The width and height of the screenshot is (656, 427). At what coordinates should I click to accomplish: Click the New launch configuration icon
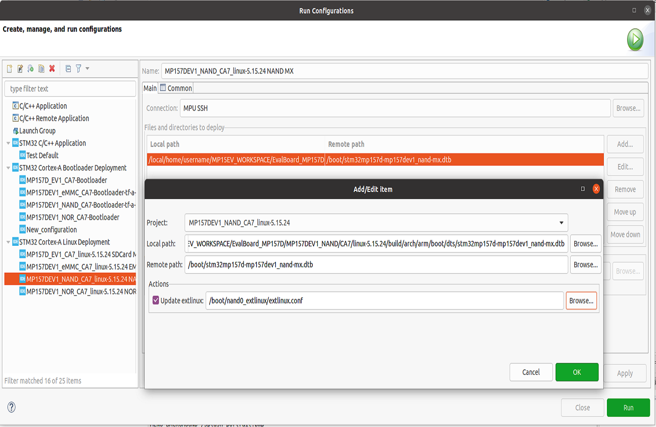pos(9,69)
